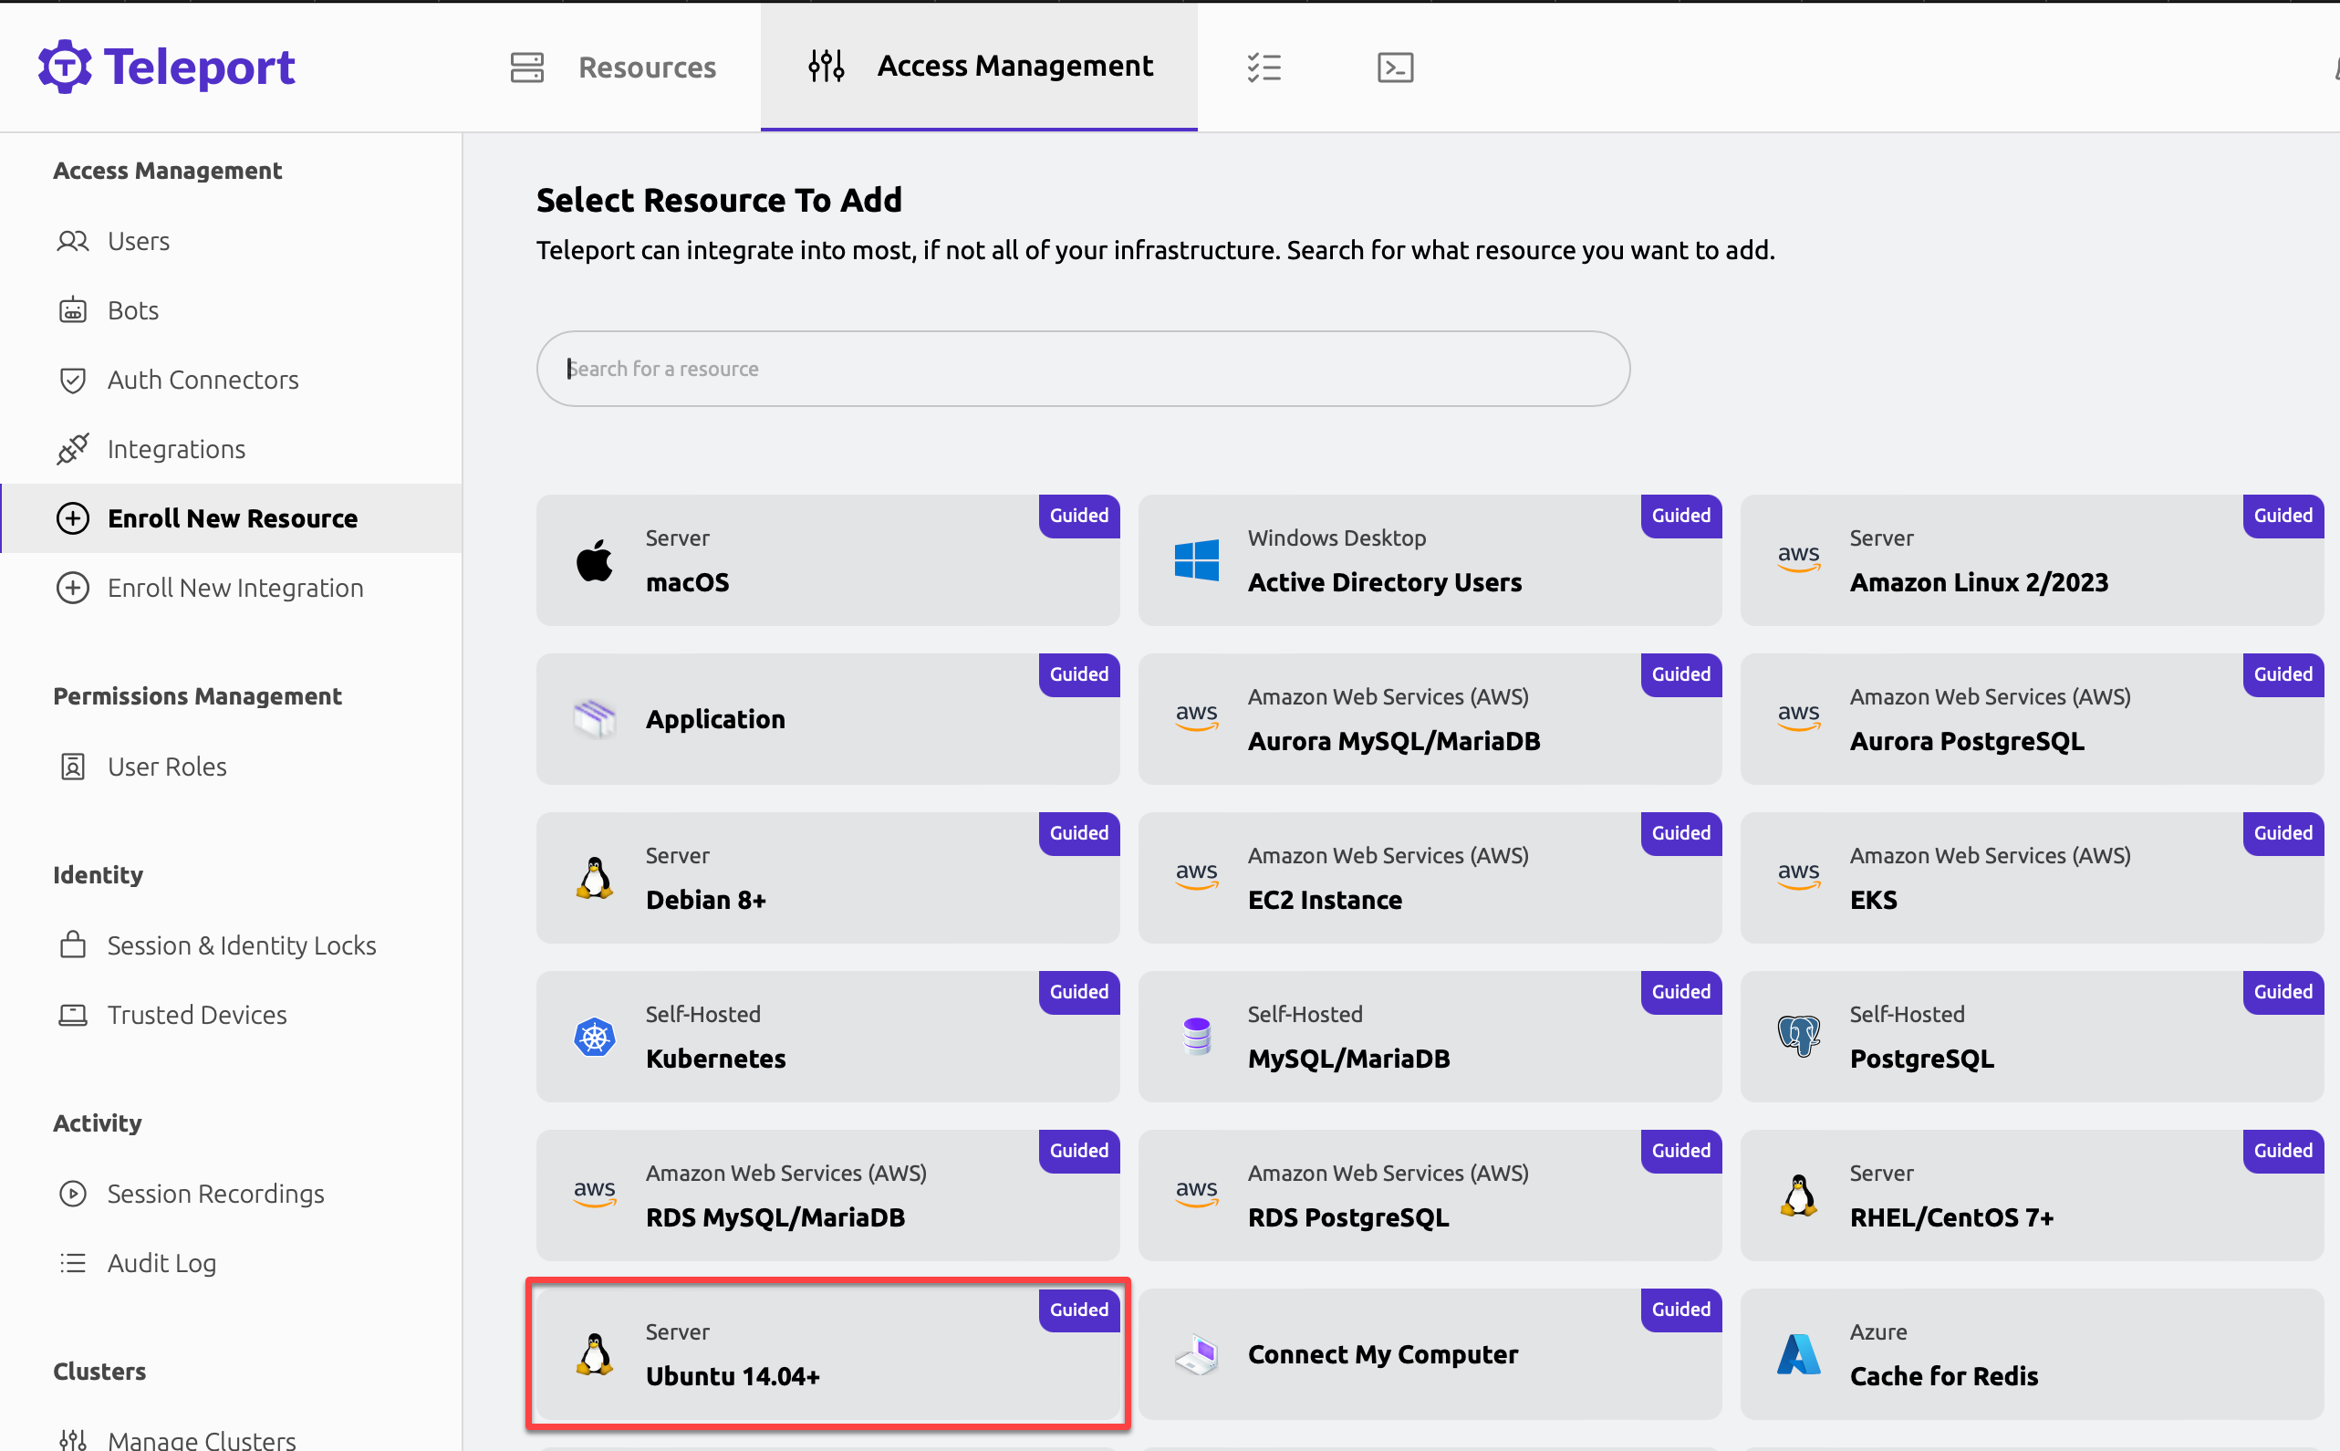2340x1451 pixels.
Task: Open the terminal console icon
Action: point(1395,68)
